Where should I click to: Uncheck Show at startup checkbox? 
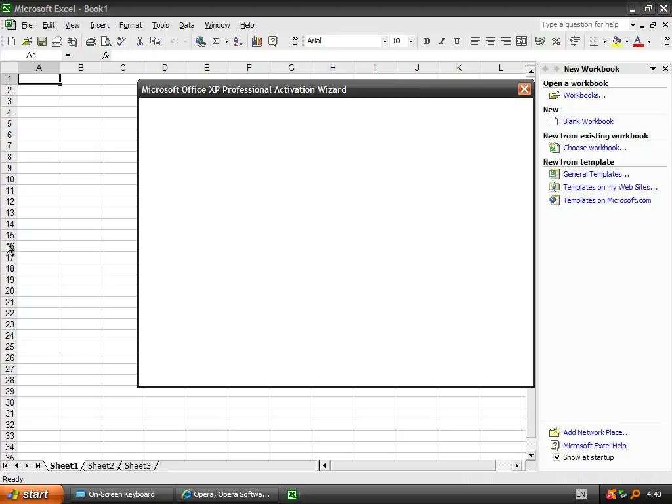tap(556, 457)
